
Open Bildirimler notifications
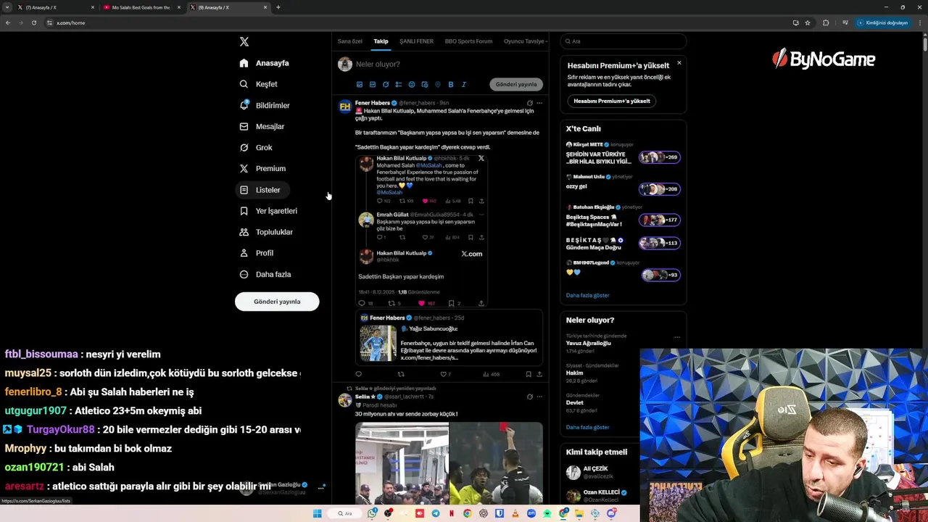click(265, 105)
